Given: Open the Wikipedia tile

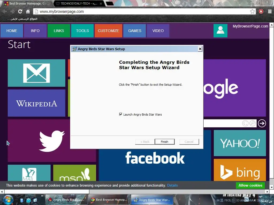Looking at the screenshot, I should [36, 103].
